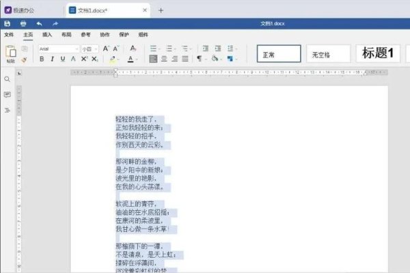The height and width of the screenshot is (273, 410).
Task: Switch to the 布局 ribbon tab
Action: pyautogui.click(x=66, y=35)
